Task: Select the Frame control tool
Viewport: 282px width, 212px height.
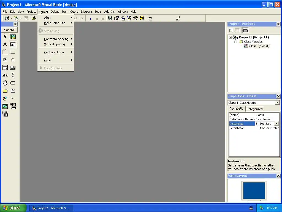Action: pyautogui.click(x=5, y=52)
